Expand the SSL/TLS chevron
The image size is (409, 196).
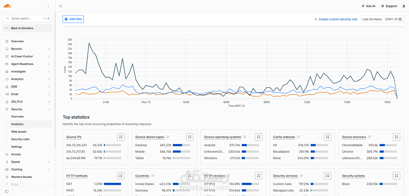(49, 102)
